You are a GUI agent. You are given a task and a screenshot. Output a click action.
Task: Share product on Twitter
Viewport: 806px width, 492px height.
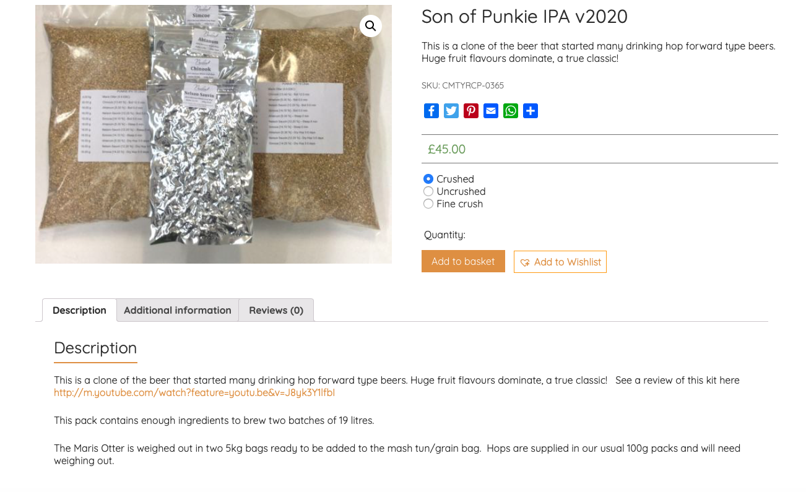click(x=451, y=111)
